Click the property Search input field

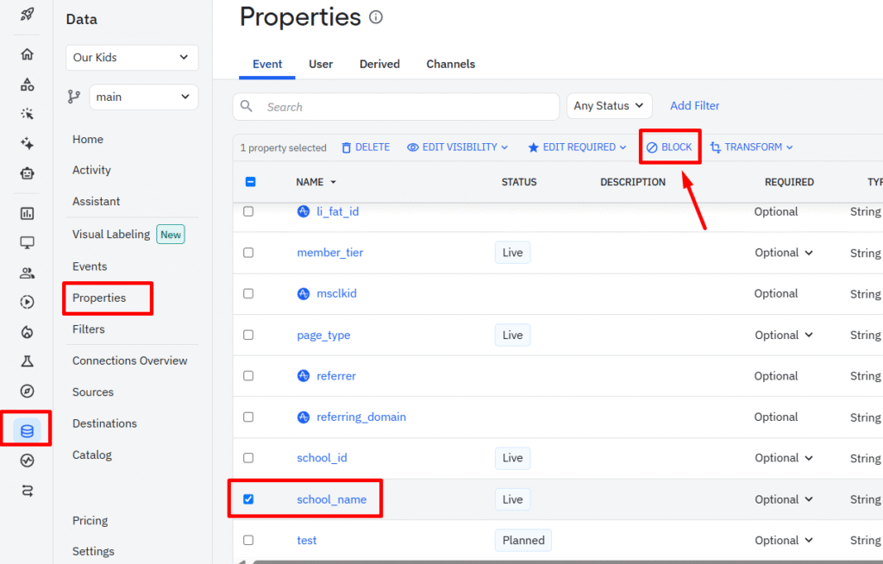pos(405,107)
